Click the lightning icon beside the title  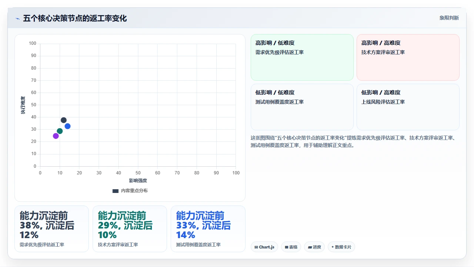point(17,19)
